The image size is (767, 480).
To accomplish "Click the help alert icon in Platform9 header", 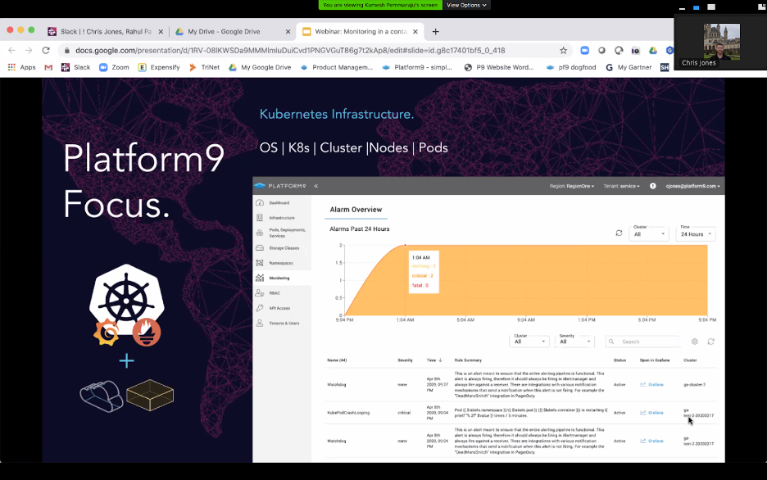I will coord(652,186).
